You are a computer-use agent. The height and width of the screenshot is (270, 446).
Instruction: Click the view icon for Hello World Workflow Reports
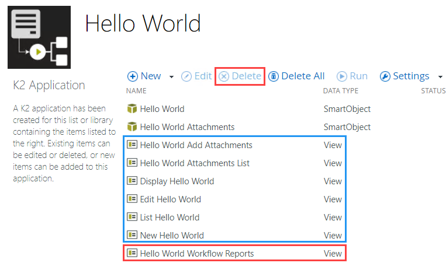click(132, 254)
